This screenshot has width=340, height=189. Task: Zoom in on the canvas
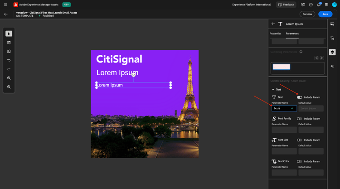[9, 78]
